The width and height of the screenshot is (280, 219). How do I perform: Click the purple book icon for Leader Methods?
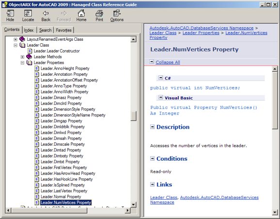(x=29, y=57)
